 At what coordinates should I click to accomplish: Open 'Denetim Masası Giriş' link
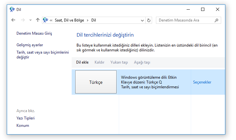tap(34, 33)
